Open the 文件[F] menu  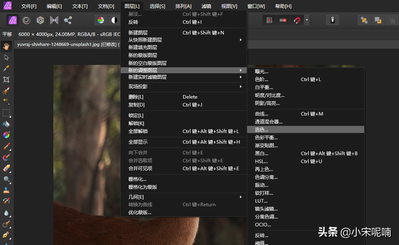[29, 6]
